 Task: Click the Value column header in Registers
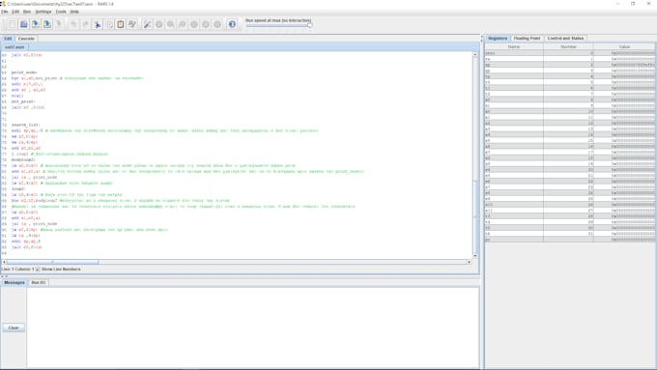click(x=624, y=46)
